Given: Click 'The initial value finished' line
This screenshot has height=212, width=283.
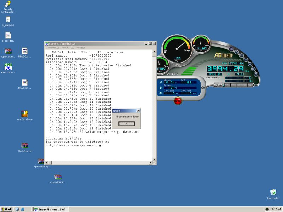Looking at the screenshot, I should 90,65.
